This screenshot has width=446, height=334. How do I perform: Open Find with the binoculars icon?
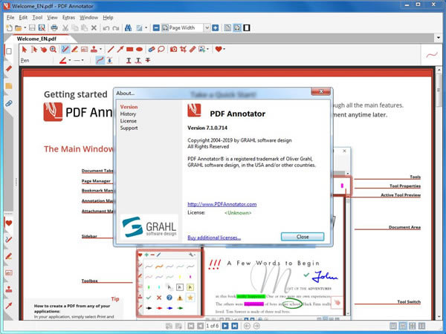128,28
